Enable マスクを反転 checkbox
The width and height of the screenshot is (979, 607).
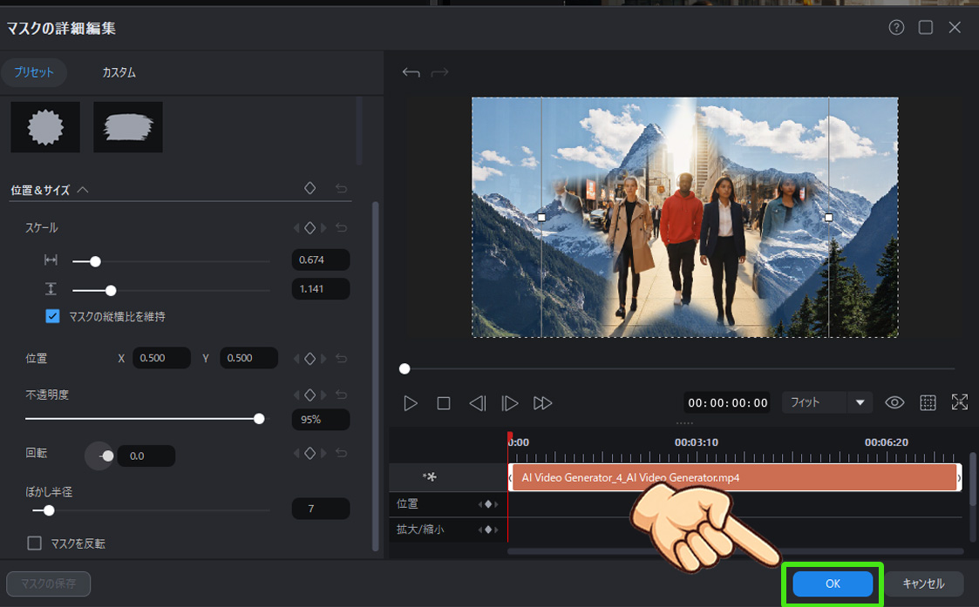(35, 543)
